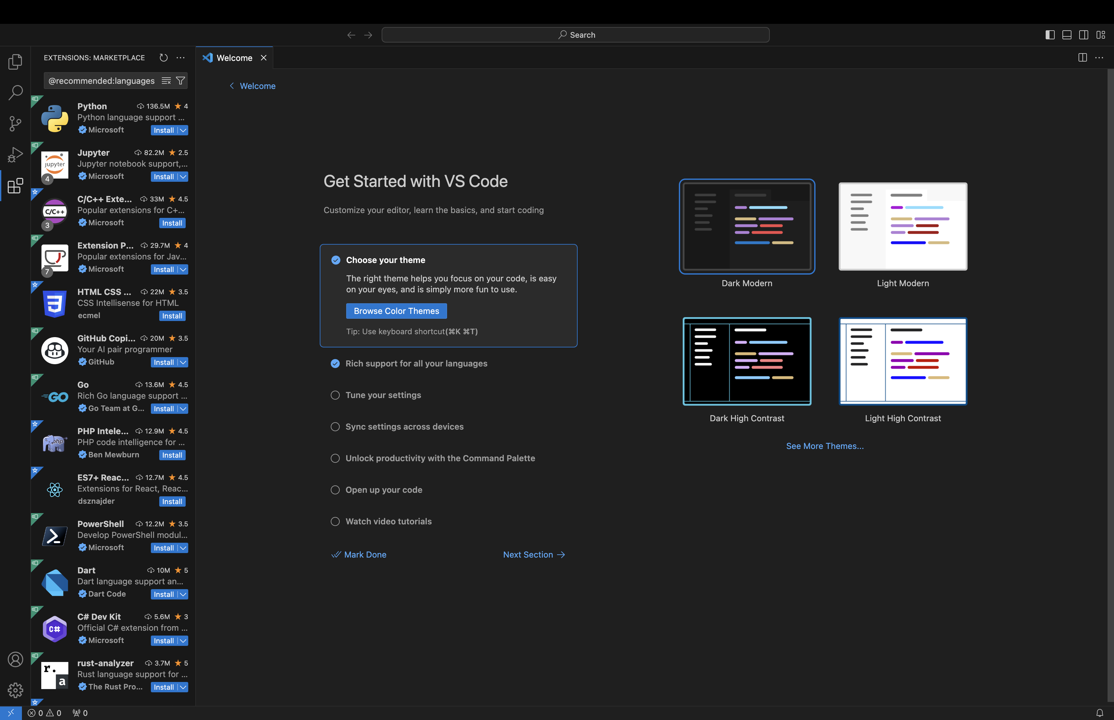Viewport: 1114px width, 720px height.
Task: Go back using the navigation arrow
Action: coord(351,35)
